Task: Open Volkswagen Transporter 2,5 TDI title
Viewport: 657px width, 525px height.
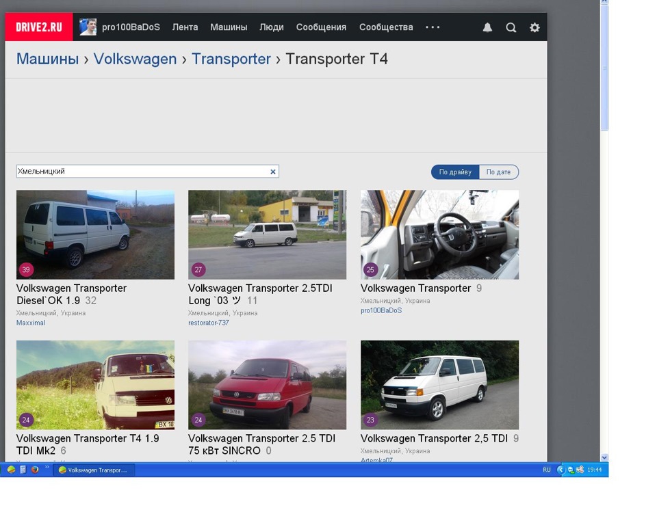Action: [434, 438]
